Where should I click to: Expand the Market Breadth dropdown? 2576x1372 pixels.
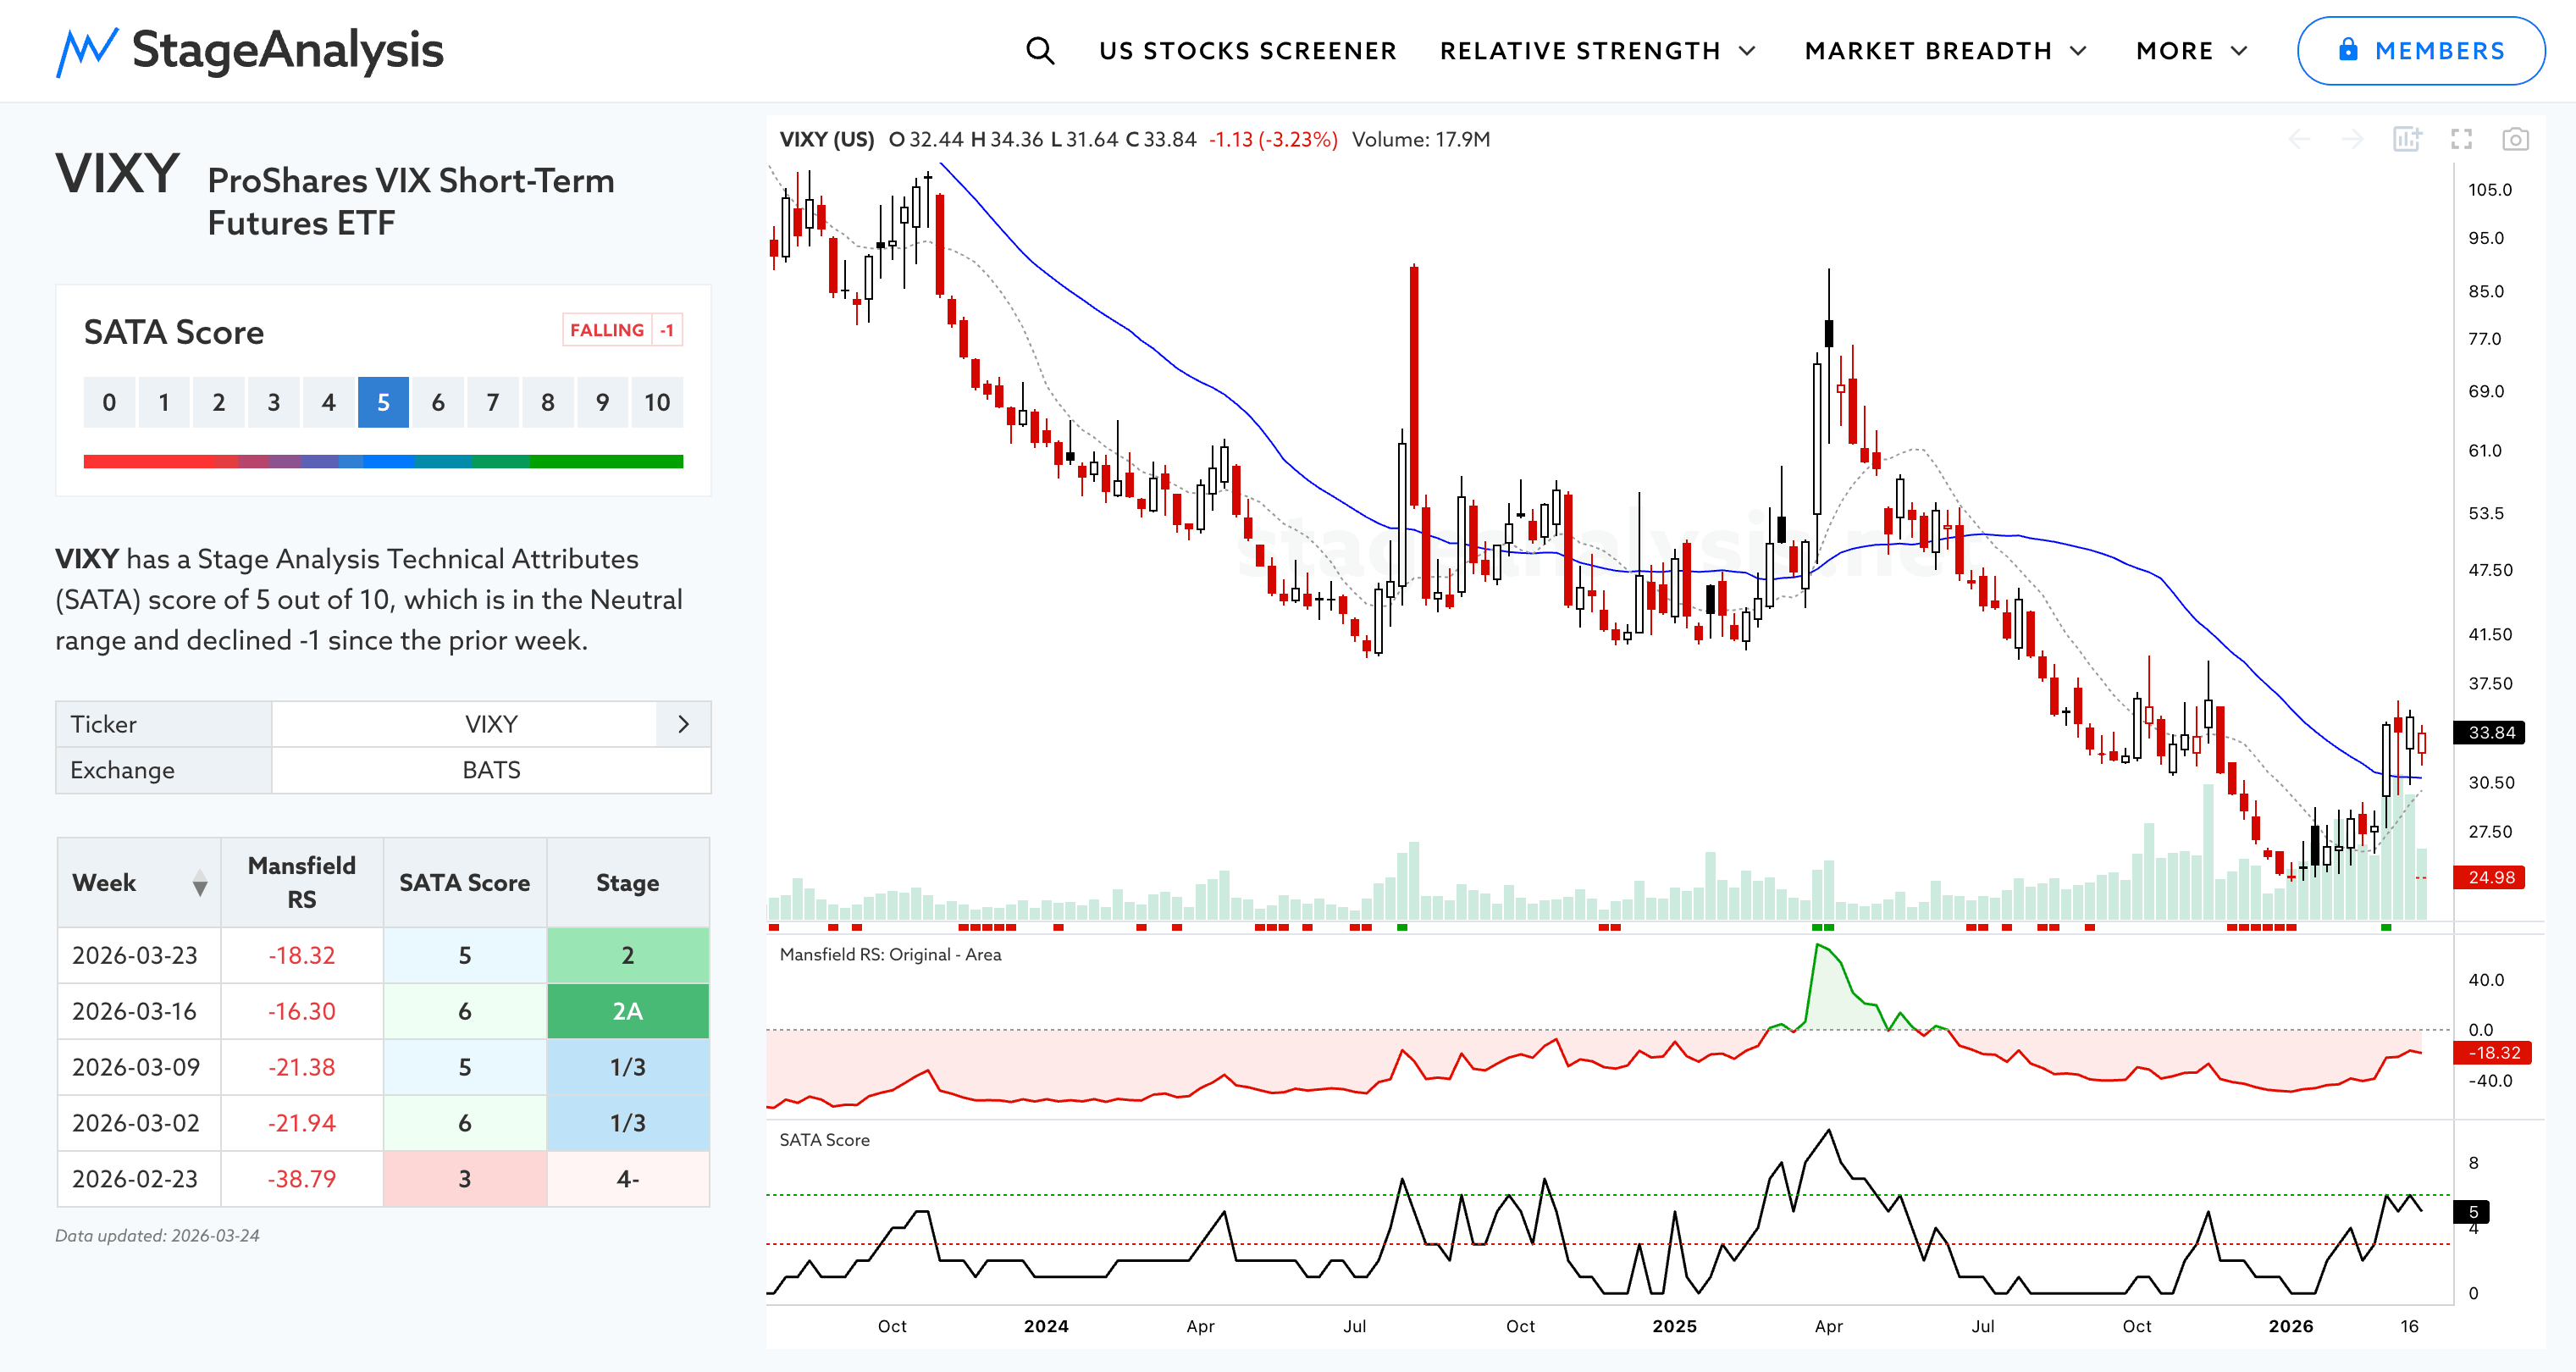click(x=1945, y=51)
